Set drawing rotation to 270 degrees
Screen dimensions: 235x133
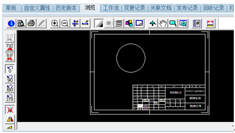coord(10,98)
